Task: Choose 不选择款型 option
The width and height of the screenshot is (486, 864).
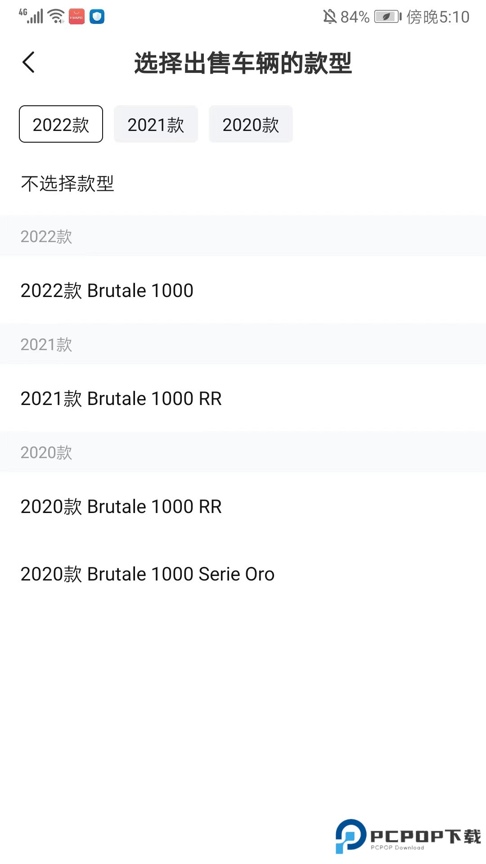Action: [67, 184]
